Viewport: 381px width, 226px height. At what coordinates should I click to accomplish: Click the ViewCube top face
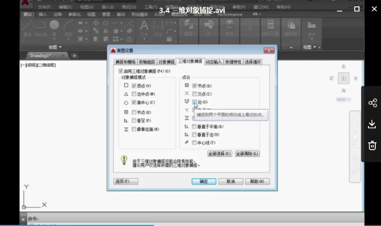coord(344,78)
